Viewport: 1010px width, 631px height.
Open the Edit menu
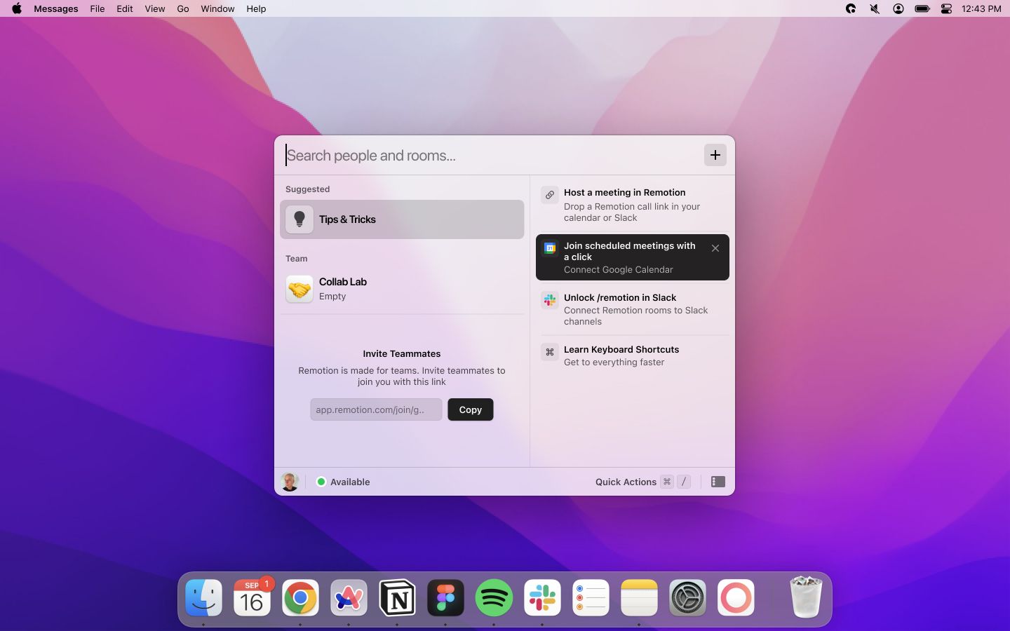coord(125,8)
